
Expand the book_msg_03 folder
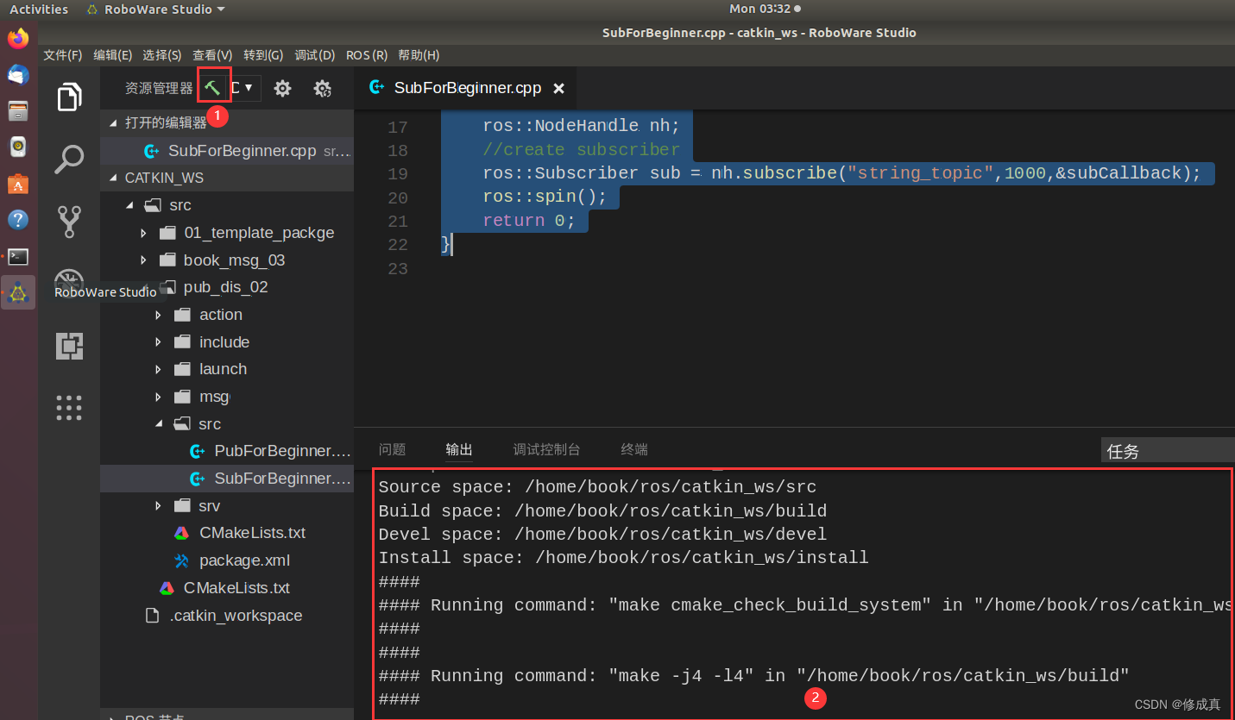(144, 260)
